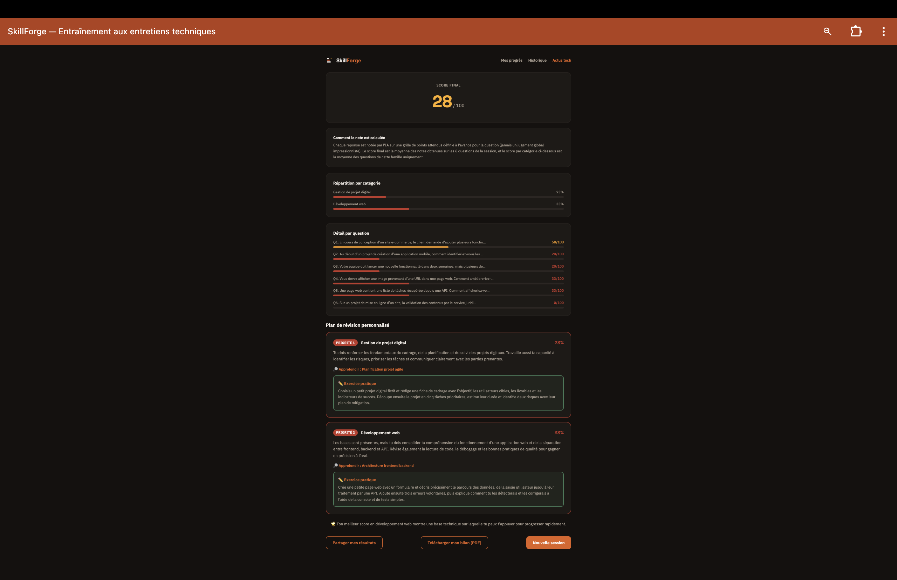The height and width of the screenshot is (580, 897).
Task: Click the SkillForge logo icon
Action: click(329, 60)
